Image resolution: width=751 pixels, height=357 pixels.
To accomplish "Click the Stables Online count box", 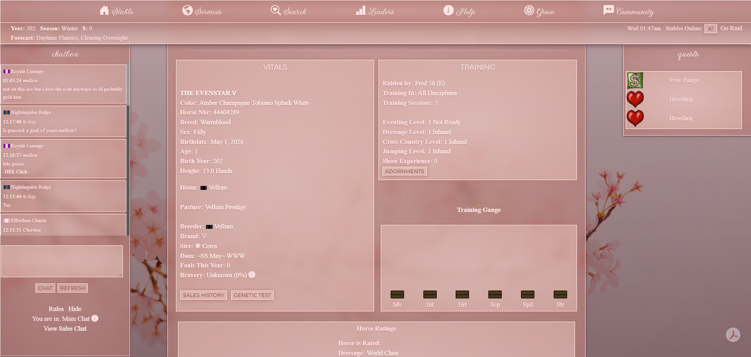I will click(x=710, y=28).
